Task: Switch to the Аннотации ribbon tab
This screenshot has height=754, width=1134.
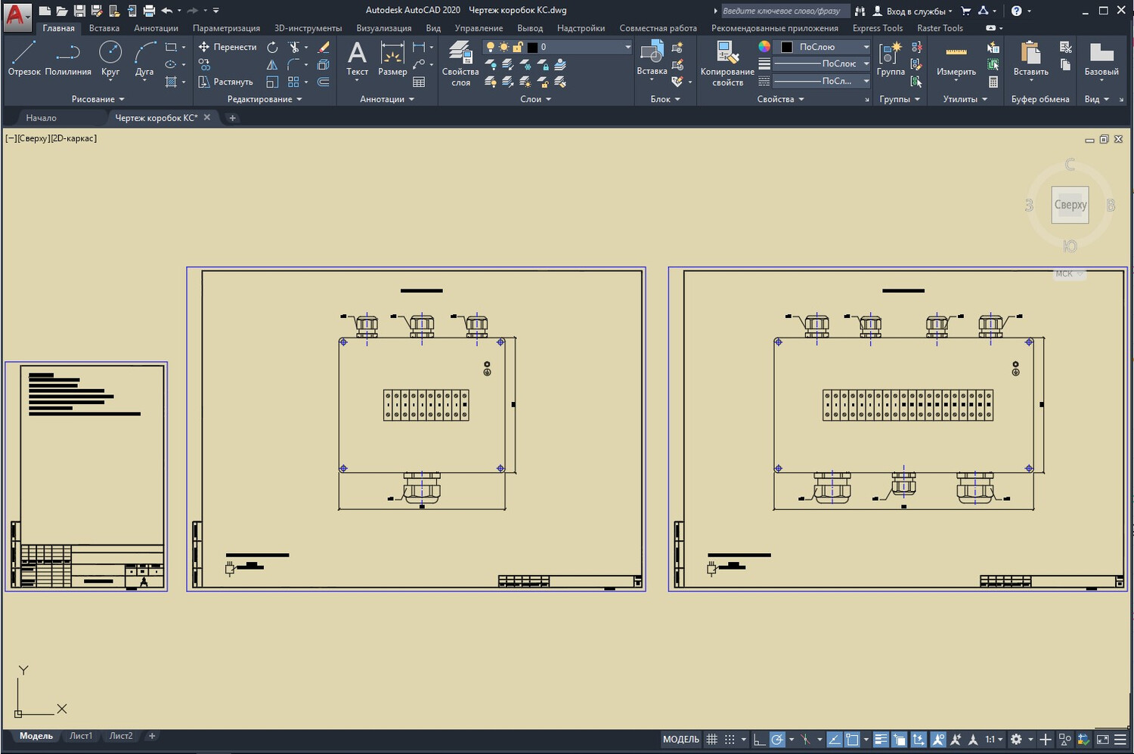Action: (156, 28)
